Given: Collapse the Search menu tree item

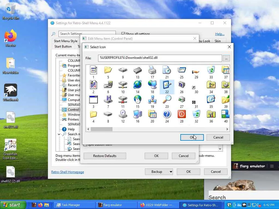Looking at the screenshot, I should point(59,134).
